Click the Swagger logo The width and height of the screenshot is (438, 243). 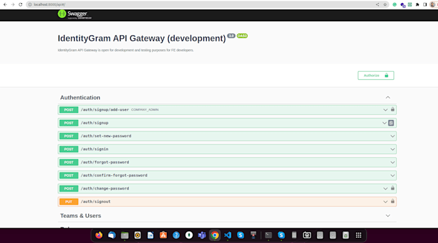75,14
